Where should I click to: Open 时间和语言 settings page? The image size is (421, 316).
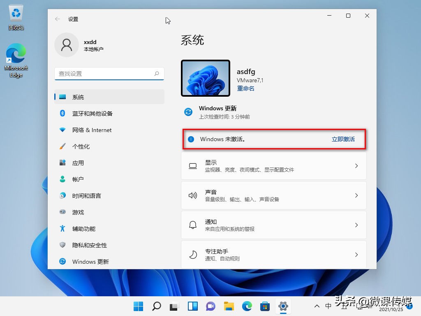tap(109, 195)
